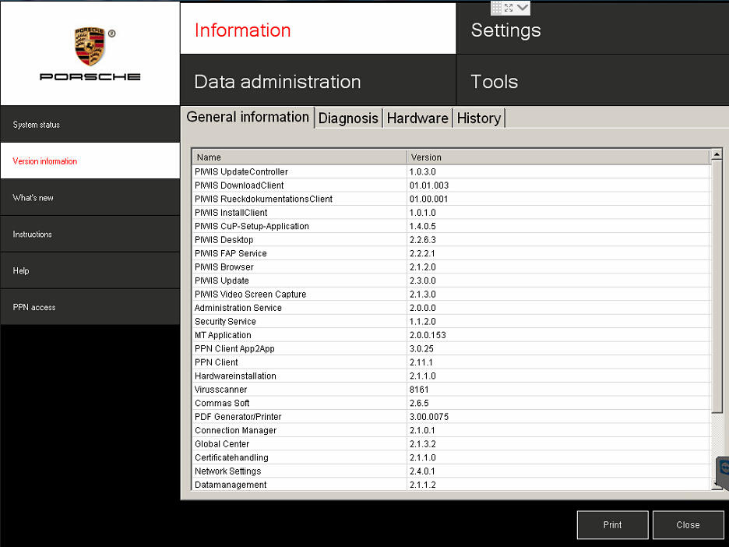729x547 pixels.
Task: Open the Tools section
Action: (x=592, y=82)
